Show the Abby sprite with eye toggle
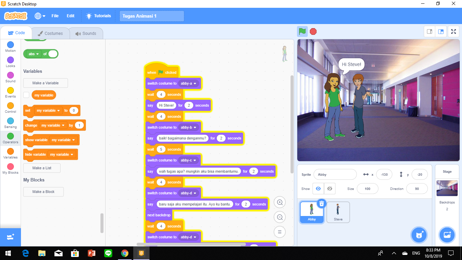Screen dimensions: 462x260 (317, 189)
